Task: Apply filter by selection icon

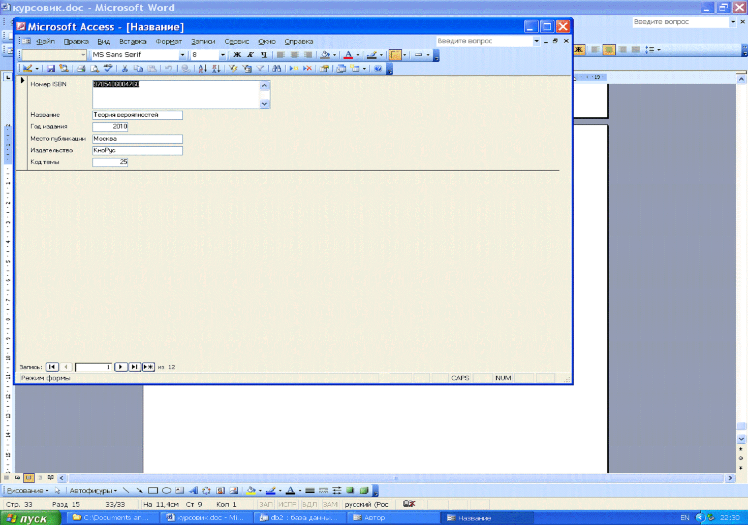Action: (x=233, y=69)
